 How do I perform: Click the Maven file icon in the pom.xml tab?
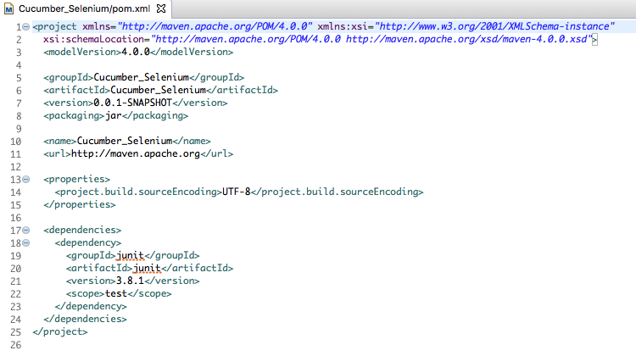pos(9,8)
